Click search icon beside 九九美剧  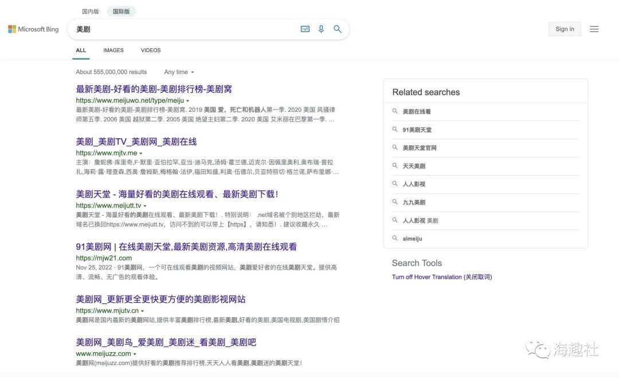point(395,202)
